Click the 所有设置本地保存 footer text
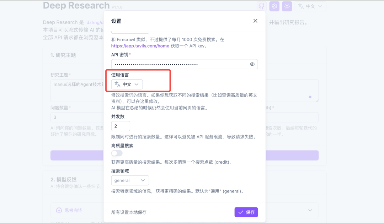 (129, 212)
